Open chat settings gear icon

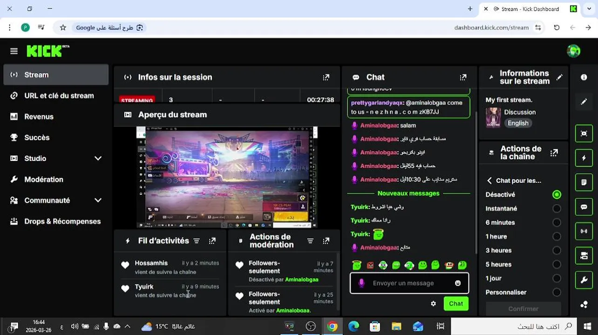434,303
